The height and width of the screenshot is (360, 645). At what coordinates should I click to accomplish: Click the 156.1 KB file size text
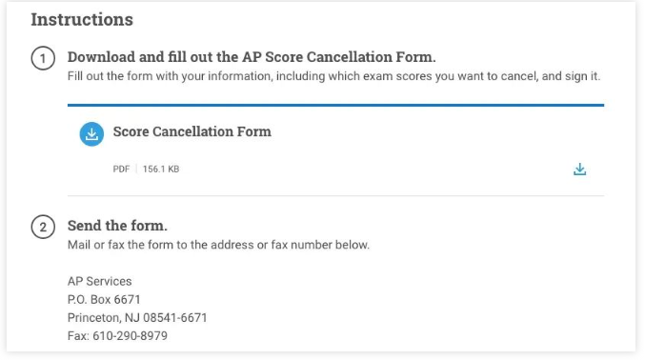pyautogui.click(x=161, y=170)
